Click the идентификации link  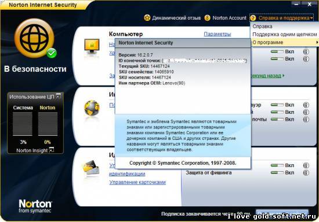tap(127, 174)
